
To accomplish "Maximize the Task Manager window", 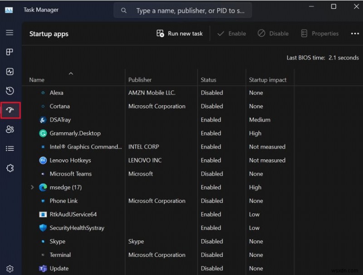I will [x=334, y=6].
